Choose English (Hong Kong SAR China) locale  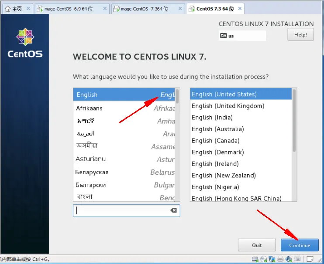241,198
